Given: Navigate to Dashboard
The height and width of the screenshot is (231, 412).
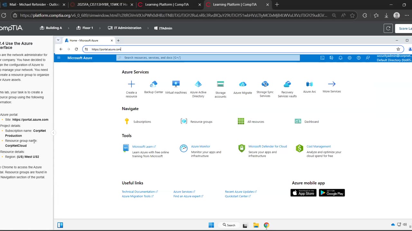Looking at the screenshot, I should click(307, 122).
